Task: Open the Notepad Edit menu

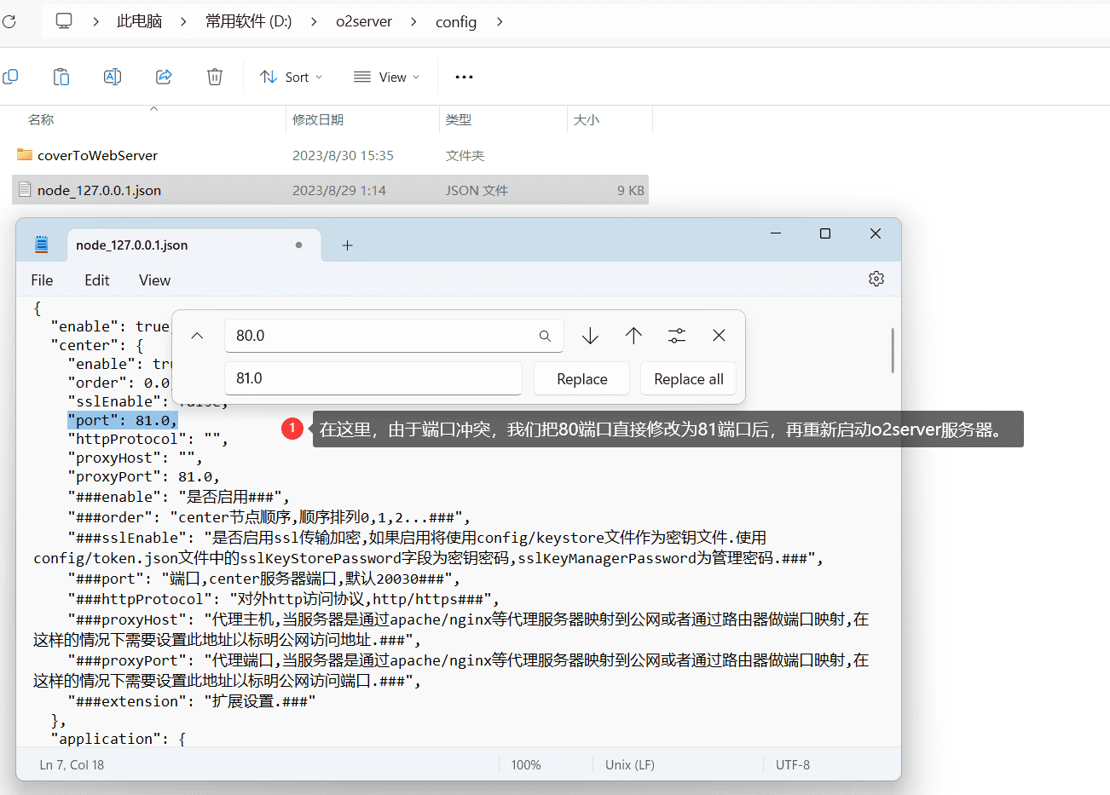Action: [96, 280]
